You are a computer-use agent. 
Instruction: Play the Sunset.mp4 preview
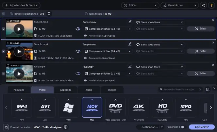[19, 29]
